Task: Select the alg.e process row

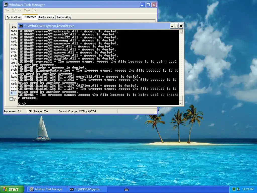Action: pos(14,63)
